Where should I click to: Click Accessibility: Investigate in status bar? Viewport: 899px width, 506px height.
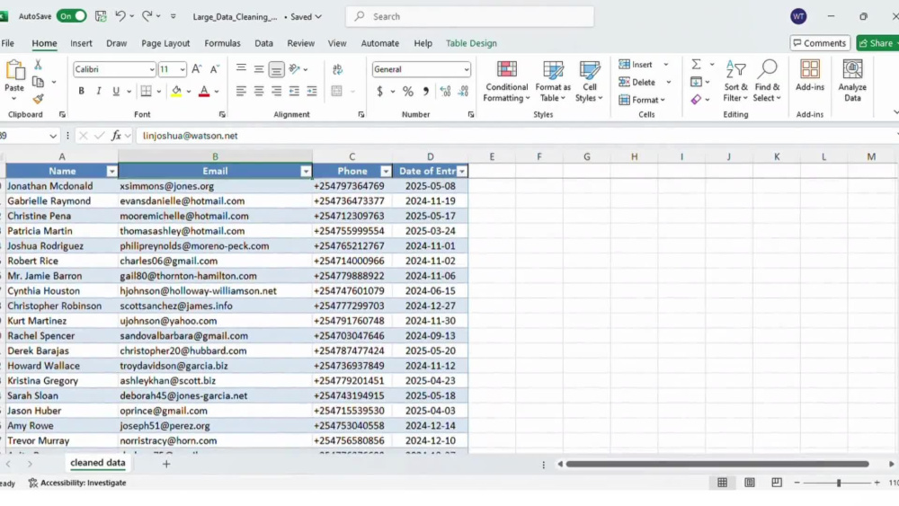tap(77, 483)
